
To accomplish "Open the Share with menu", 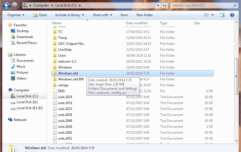I will click(102, 15).
